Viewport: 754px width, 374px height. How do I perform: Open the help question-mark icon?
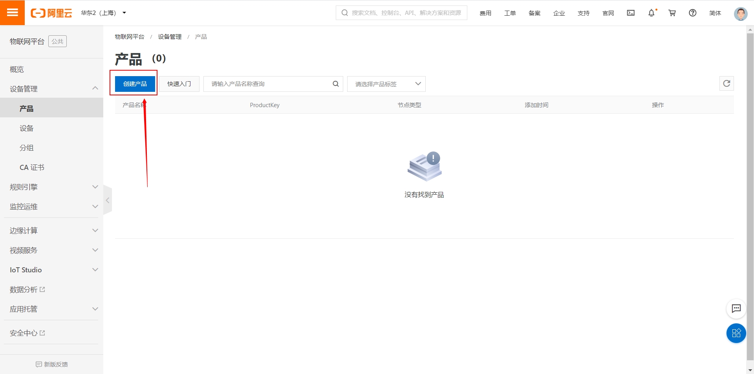point(692,13)
